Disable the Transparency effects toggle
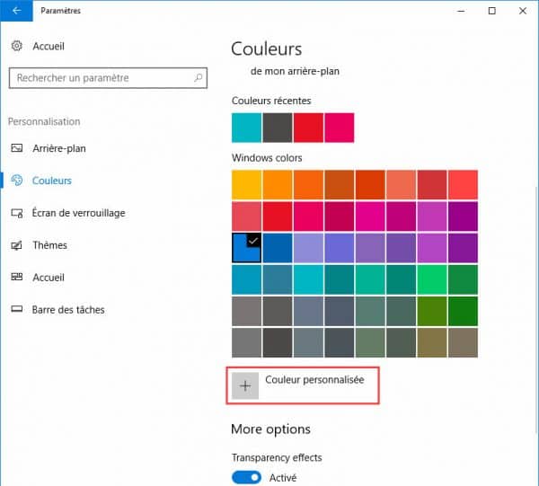This screenshot has height=486, width=539. (246, 478)
